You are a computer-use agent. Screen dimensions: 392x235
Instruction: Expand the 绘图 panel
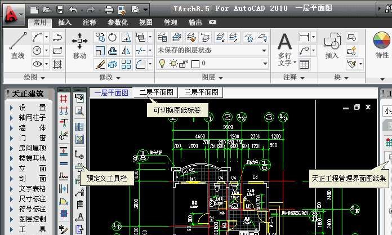[x=34, y=77]
